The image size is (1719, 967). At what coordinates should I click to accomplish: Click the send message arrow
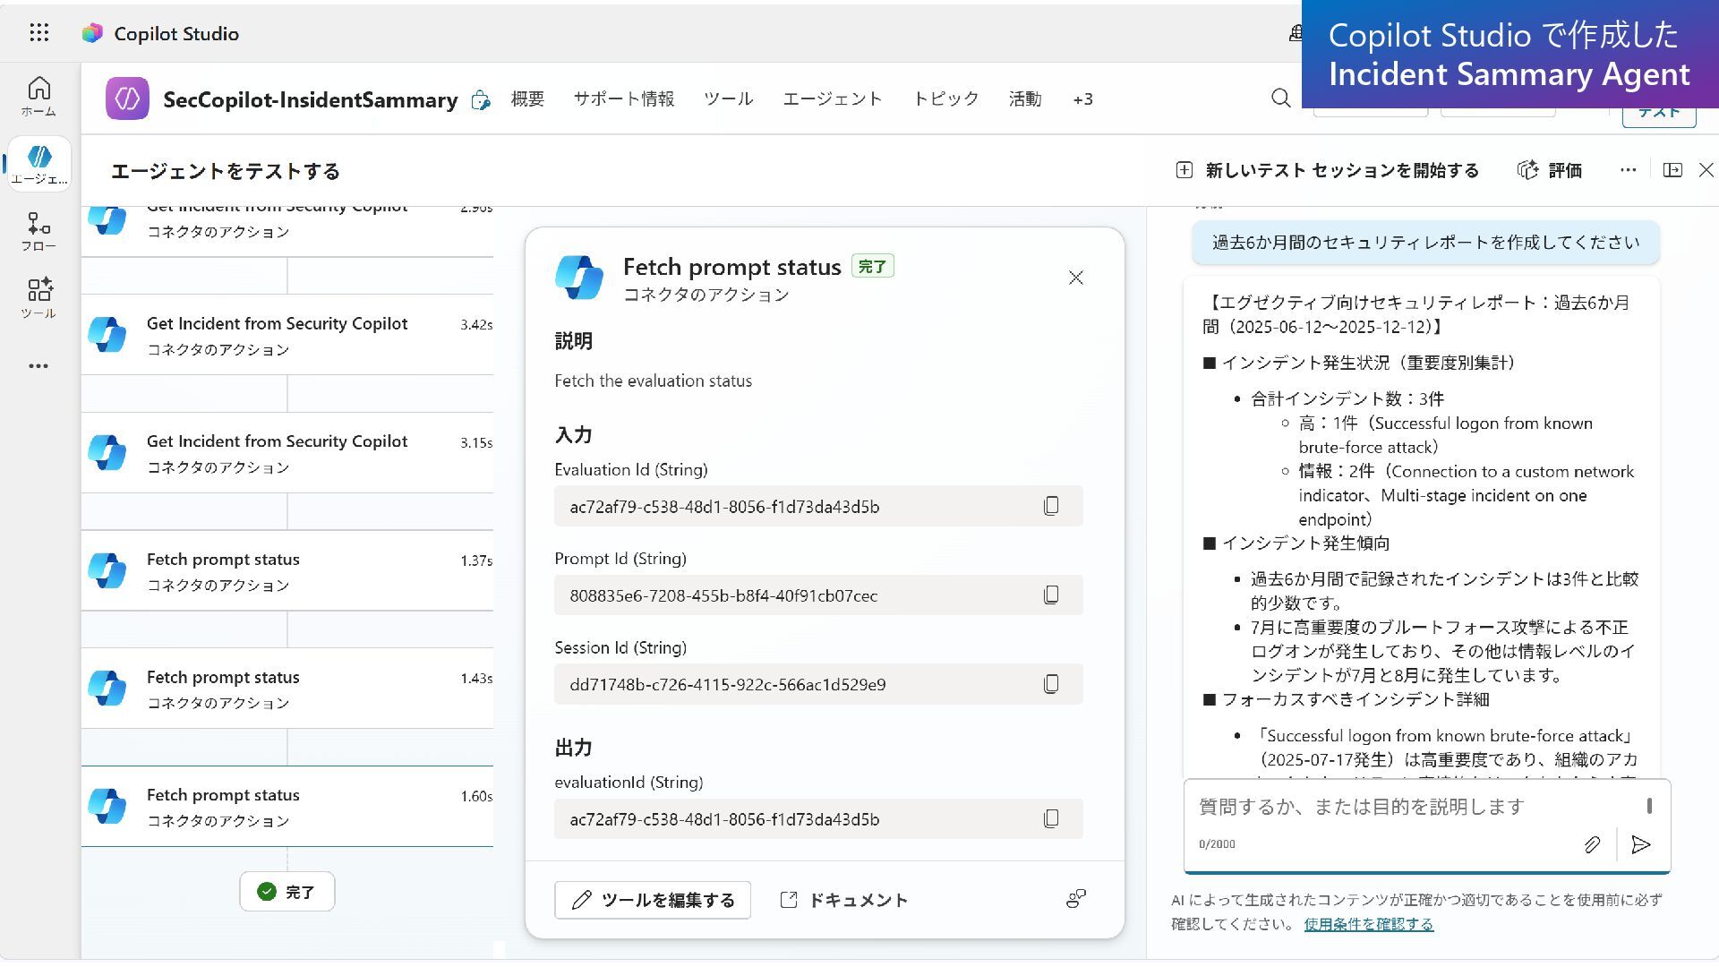pyautogui.click(x=1640, y=844)
